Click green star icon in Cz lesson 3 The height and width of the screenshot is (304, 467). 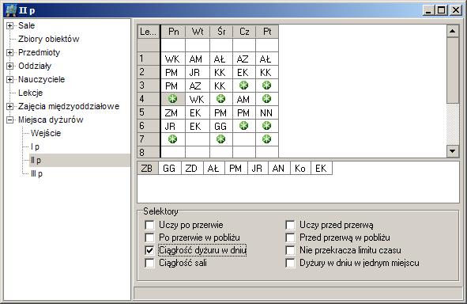tap(244, 85)
